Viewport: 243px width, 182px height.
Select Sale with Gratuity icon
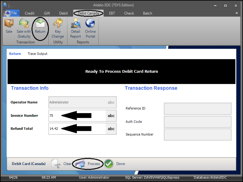[x=24, y=23]
